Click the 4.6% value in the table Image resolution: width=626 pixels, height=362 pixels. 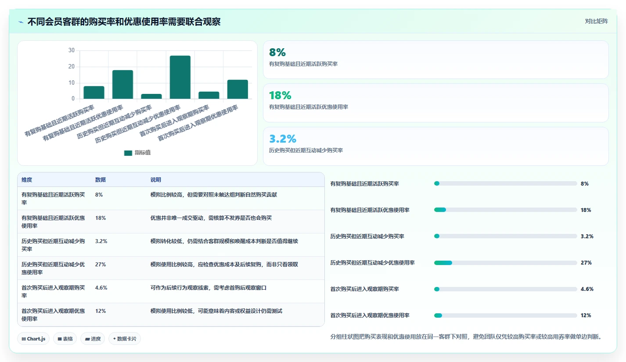point(101,288)
